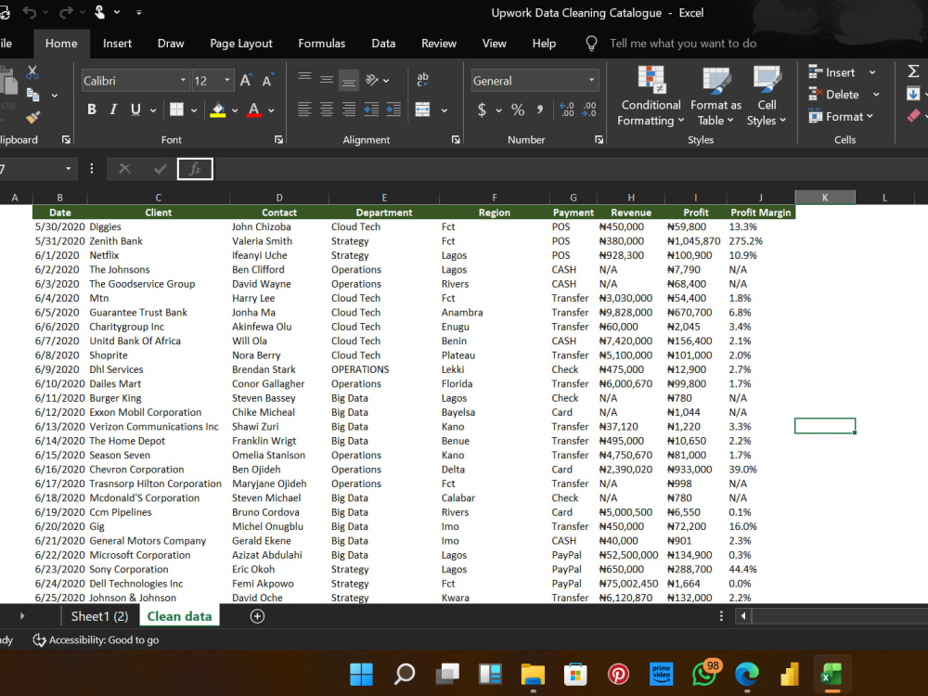Center text horizontally in cell
This screenshot has width=928, height=696.
coord(327,109)
